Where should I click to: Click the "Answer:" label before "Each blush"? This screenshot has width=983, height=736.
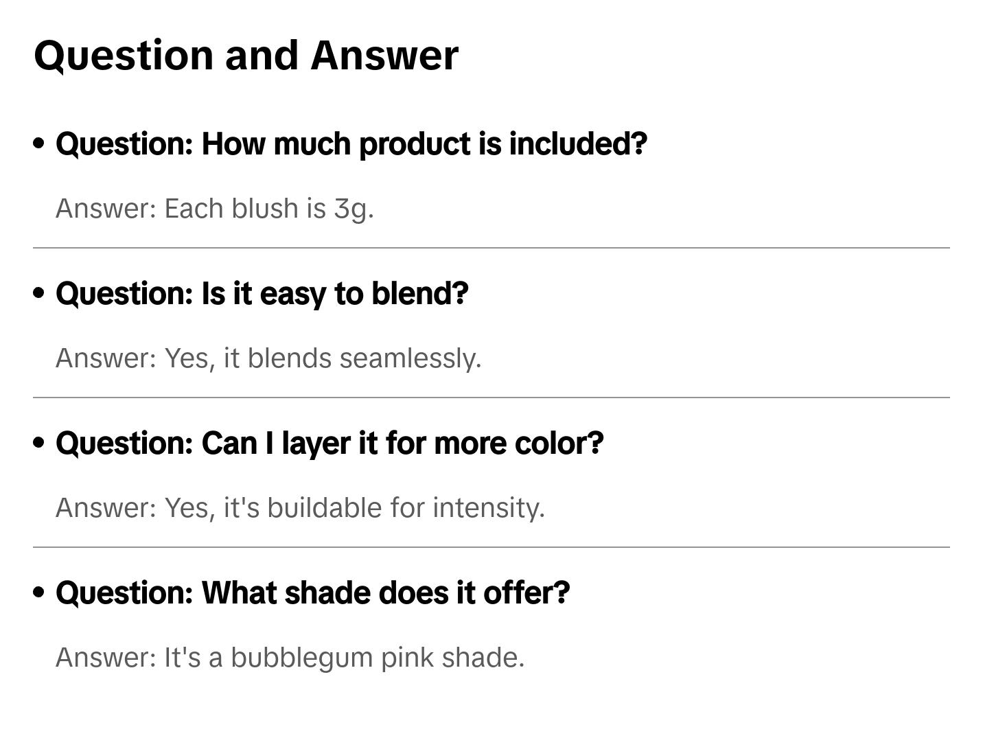(106, 209)
